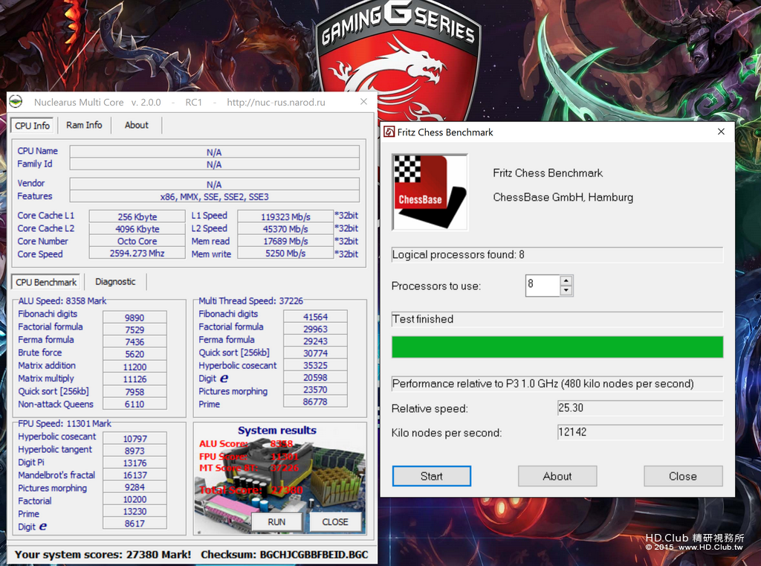
Task: Switch to the Ram Info tab
Action: [84, 126]
